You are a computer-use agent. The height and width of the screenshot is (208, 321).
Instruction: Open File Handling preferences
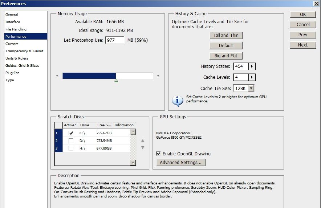25,29
